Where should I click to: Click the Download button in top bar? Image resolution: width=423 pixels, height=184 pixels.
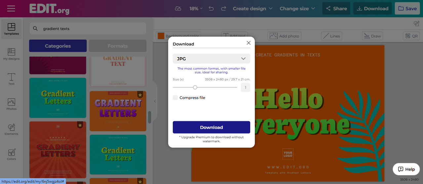point(372,9)
